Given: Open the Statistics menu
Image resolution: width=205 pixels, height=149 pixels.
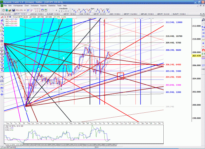Looking at the screenshot, I should coord(52,6).
